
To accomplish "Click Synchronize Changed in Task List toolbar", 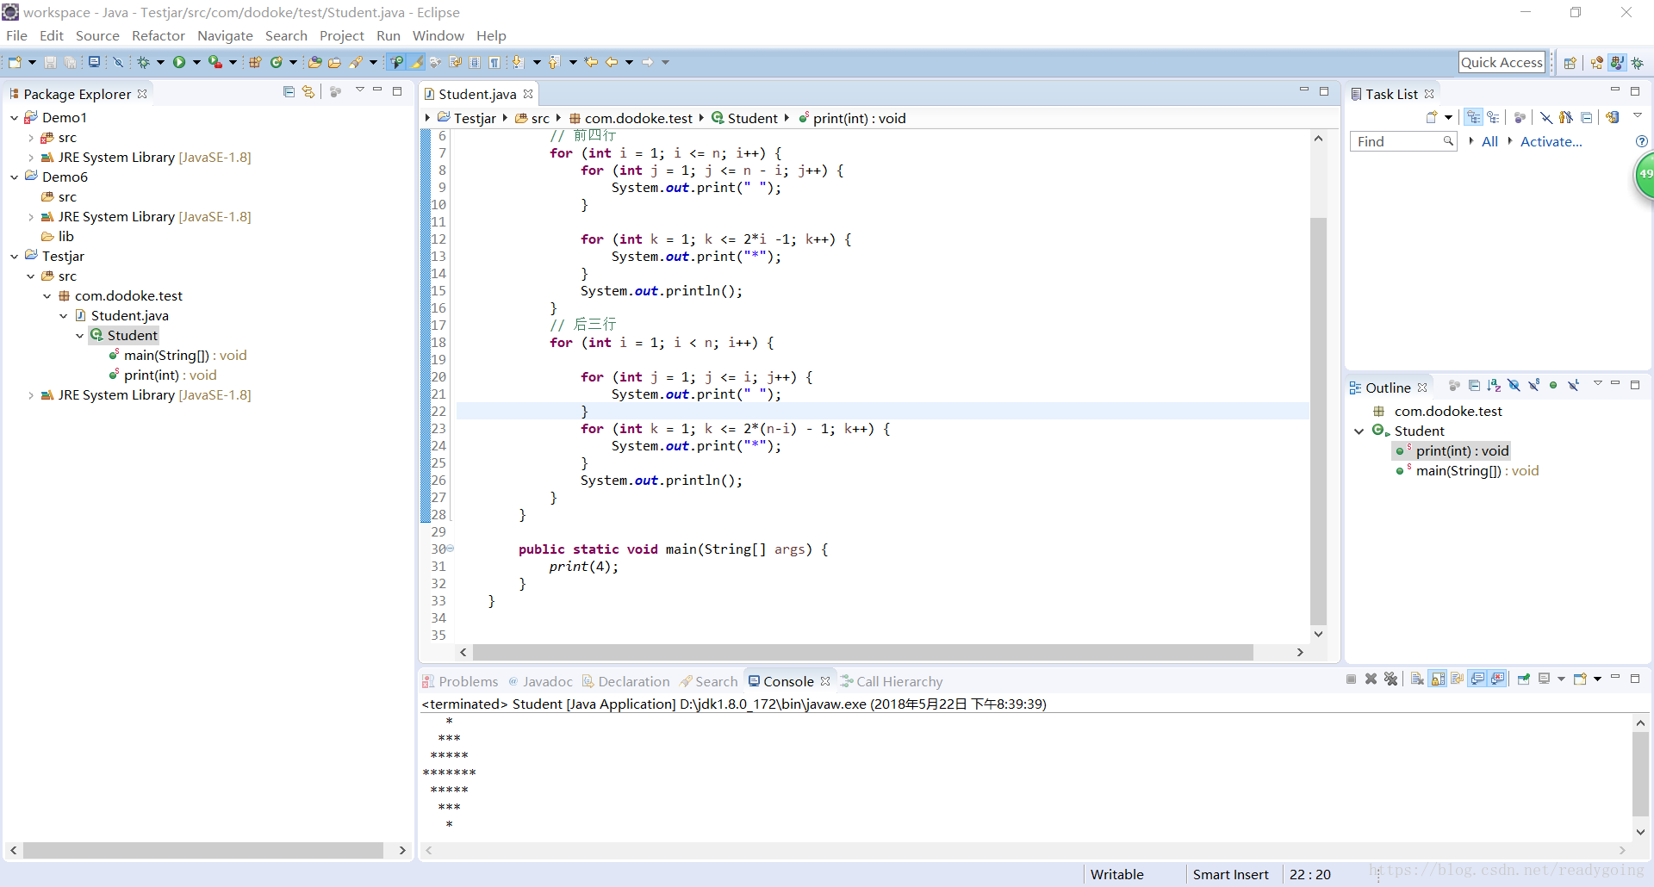I will (1612, 117).
